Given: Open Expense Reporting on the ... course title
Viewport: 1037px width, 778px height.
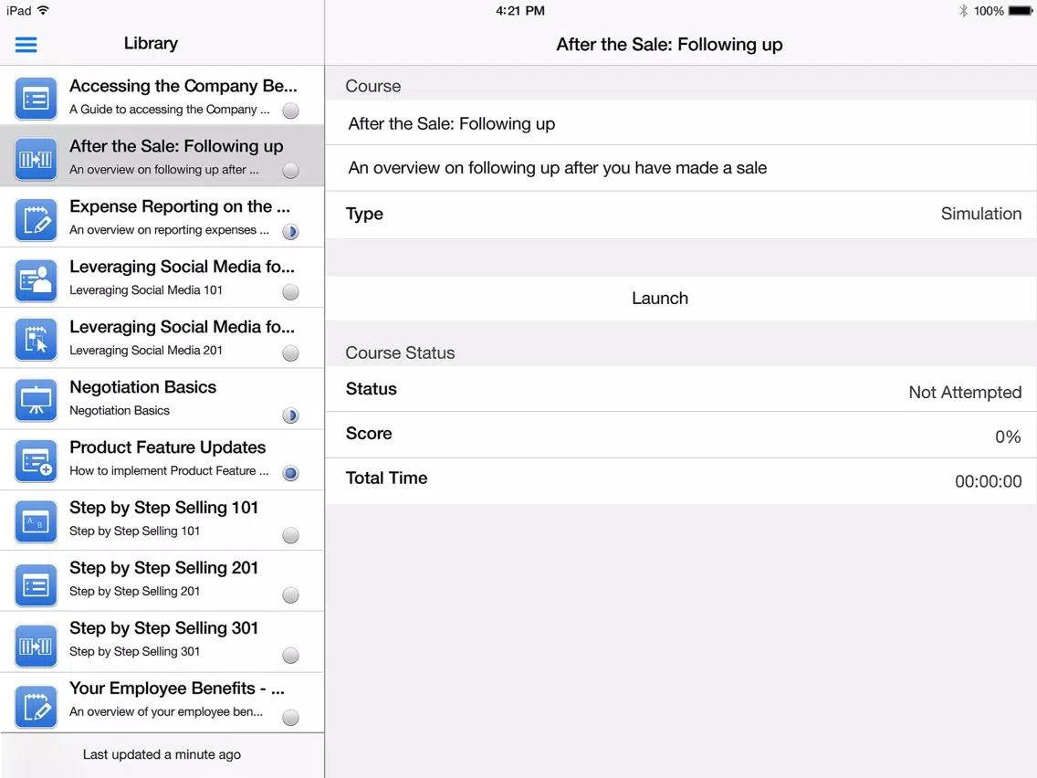Looking at the screenshot, I should click(x=179, y=206).
